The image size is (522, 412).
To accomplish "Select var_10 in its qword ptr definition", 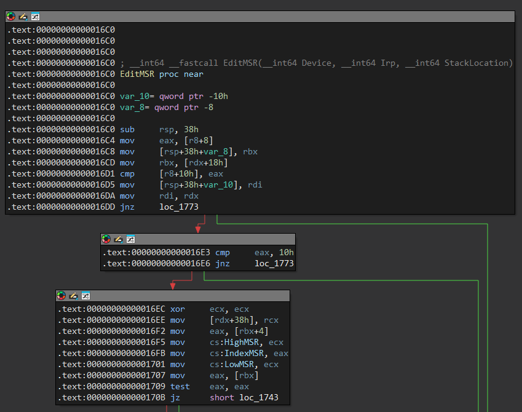I will tap(133, 97).
